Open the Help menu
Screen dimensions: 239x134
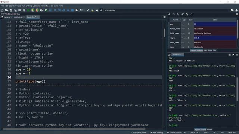pos(61,6)
